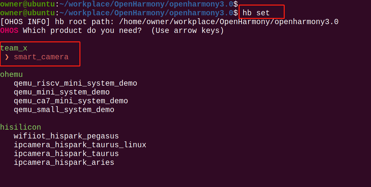Click 'Which product do you need?' question
This screenshot has width=371, height=187.
(82, 31)
